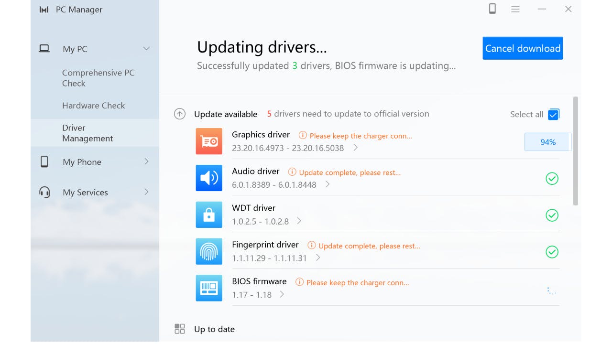Viewport: 612px width, 344px height.
Task: Click the Audio driver speaker icon
Action: pyautogui.click(x=209, y=178)
